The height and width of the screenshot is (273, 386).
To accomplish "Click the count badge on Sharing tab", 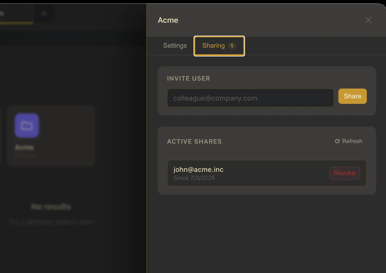I will [232, 46].
